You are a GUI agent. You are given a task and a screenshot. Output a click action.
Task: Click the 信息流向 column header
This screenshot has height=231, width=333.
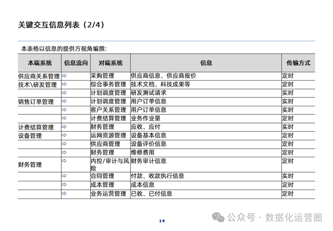pos(76,63)
